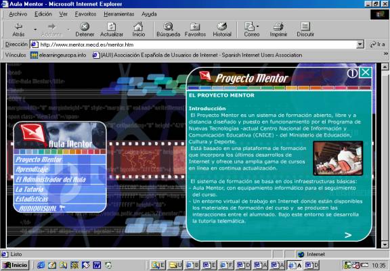Click the EL PROYECTO MENTOR heading text
The height and width of the screenshot is (271, 390).
point(221,95)
